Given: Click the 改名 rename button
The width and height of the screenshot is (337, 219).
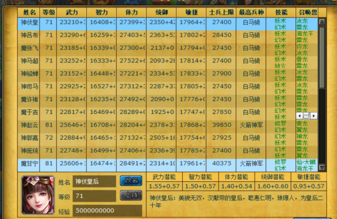Looking at the screenshot, I should coord(131,181).
